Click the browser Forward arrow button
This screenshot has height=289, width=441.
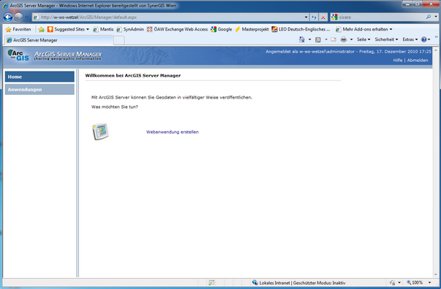coord(18,17)
